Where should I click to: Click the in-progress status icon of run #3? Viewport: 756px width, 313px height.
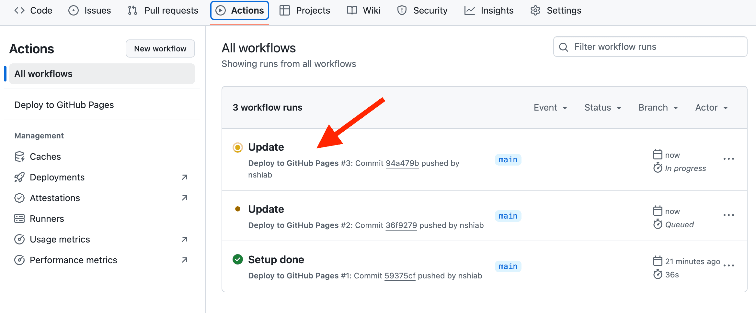tap(238, 147)
